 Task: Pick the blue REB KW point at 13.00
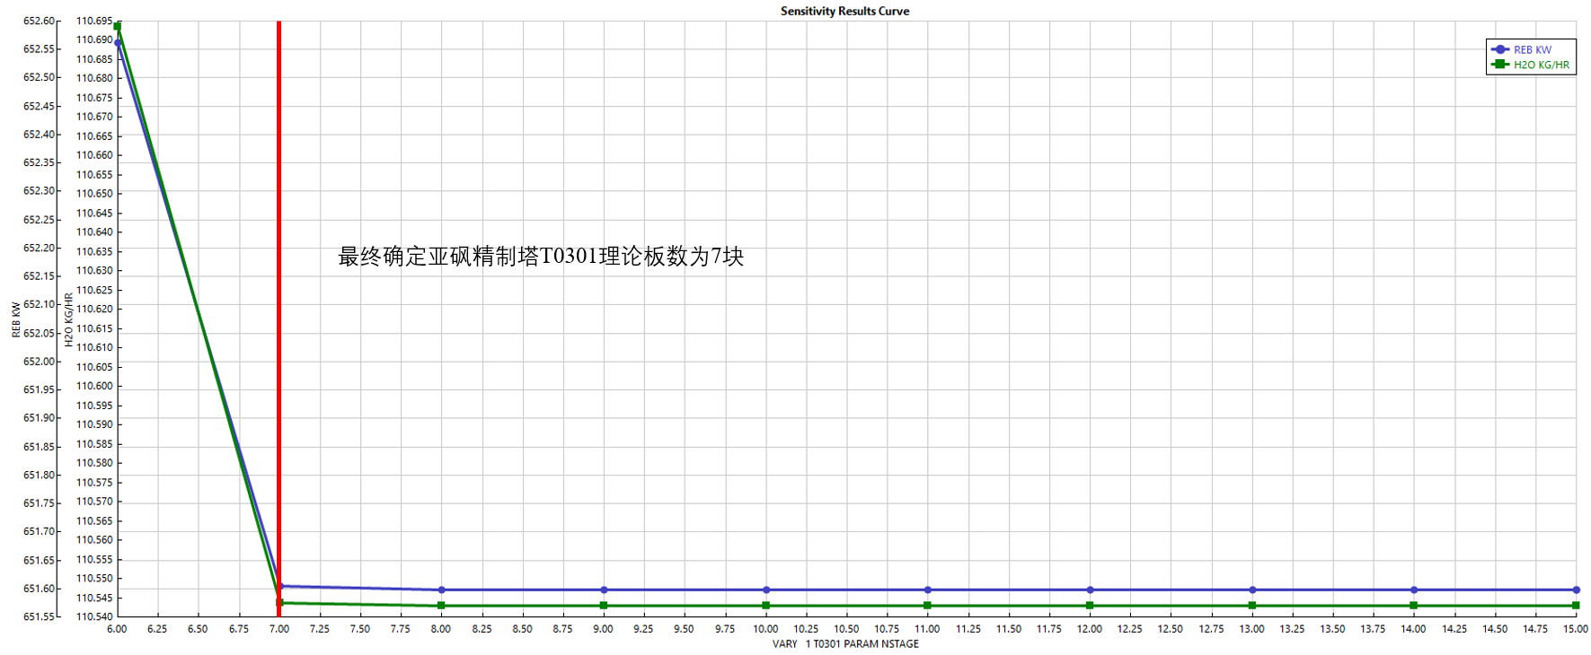tap(1252, 590)
